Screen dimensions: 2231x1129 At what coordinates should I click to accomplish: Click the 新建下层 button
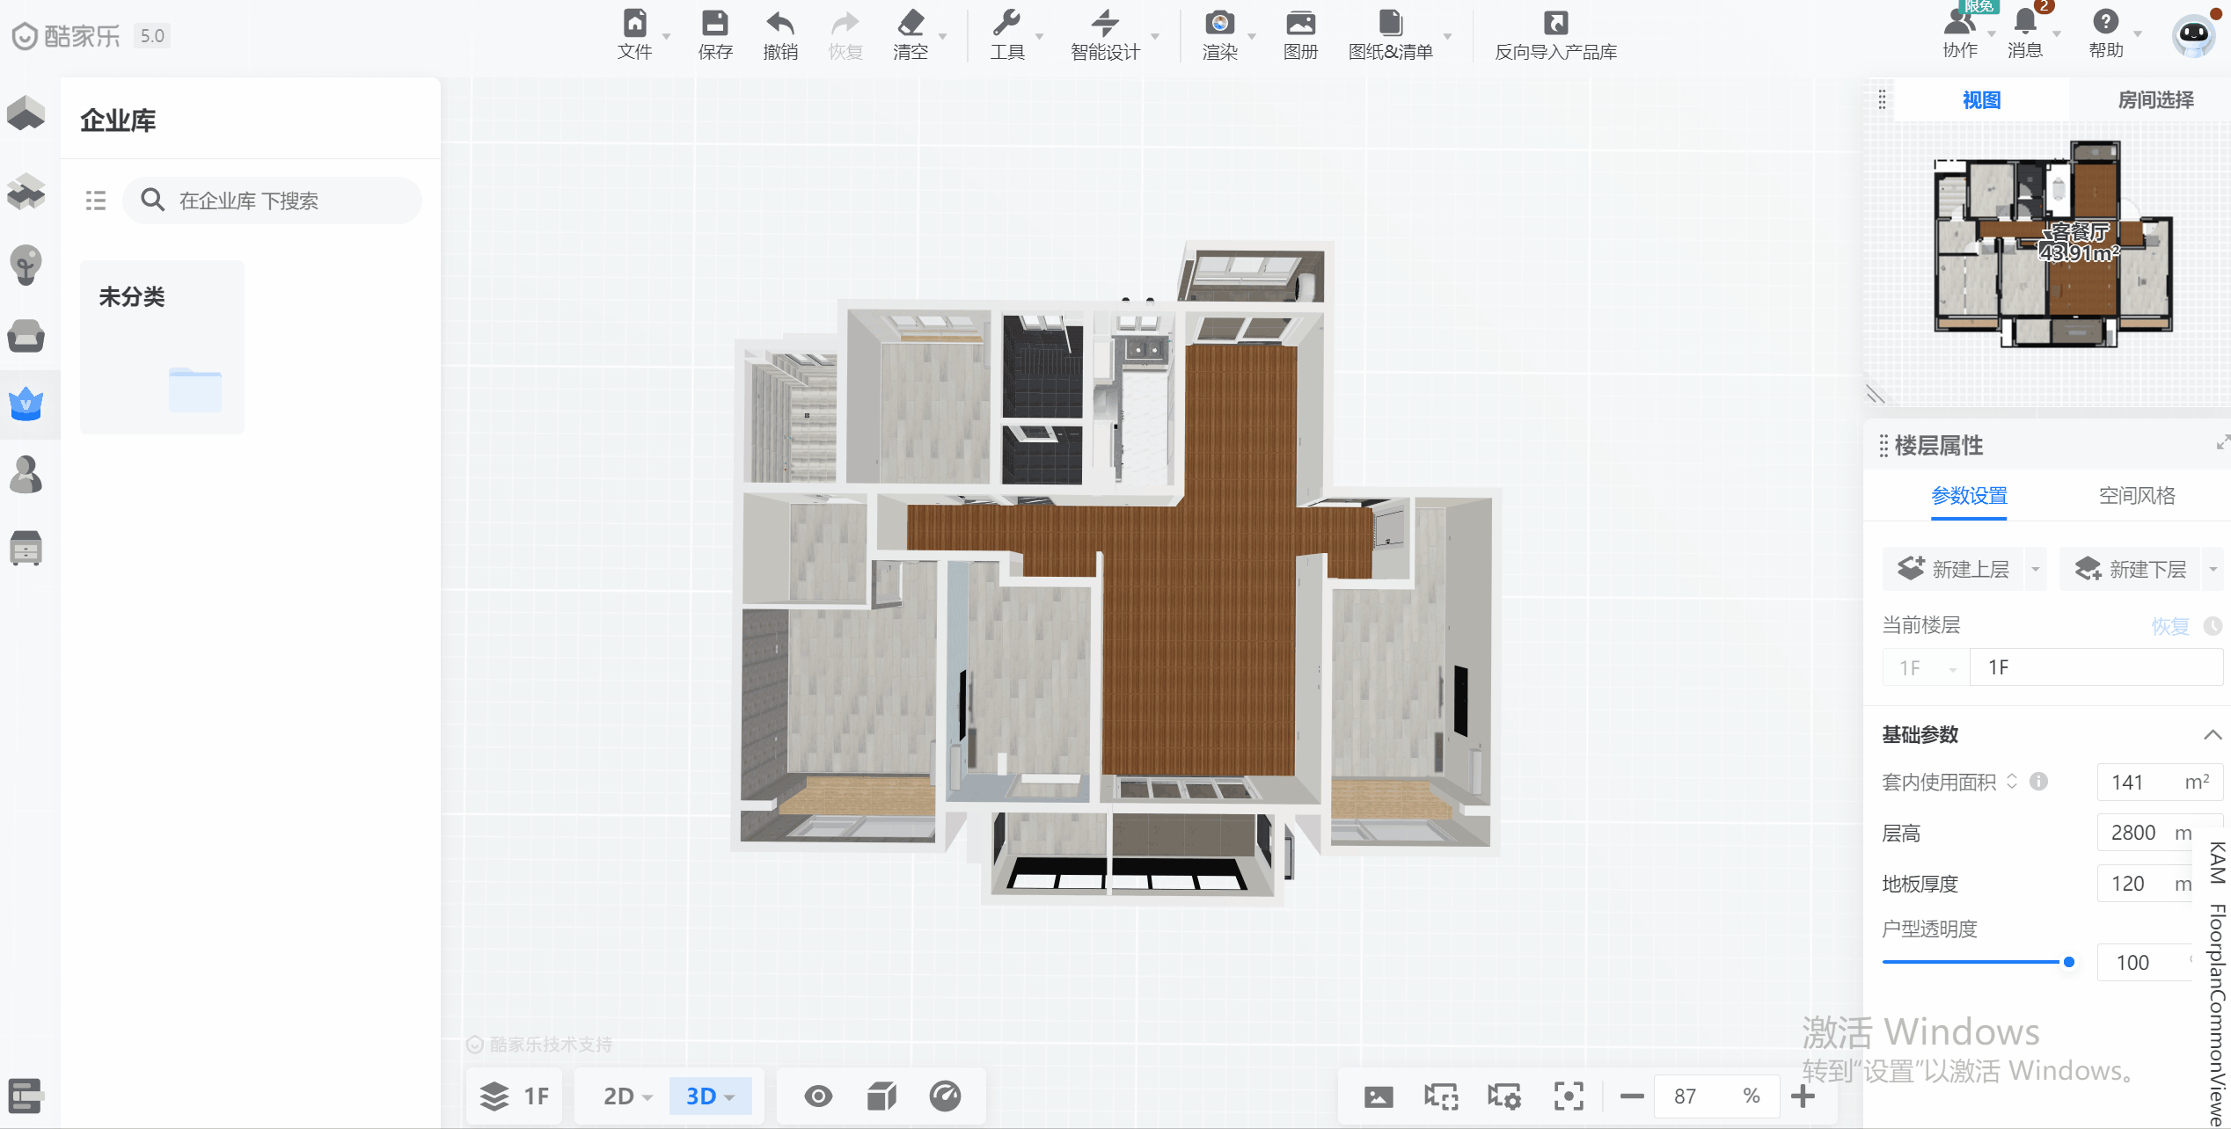(x=2131, y=570)
